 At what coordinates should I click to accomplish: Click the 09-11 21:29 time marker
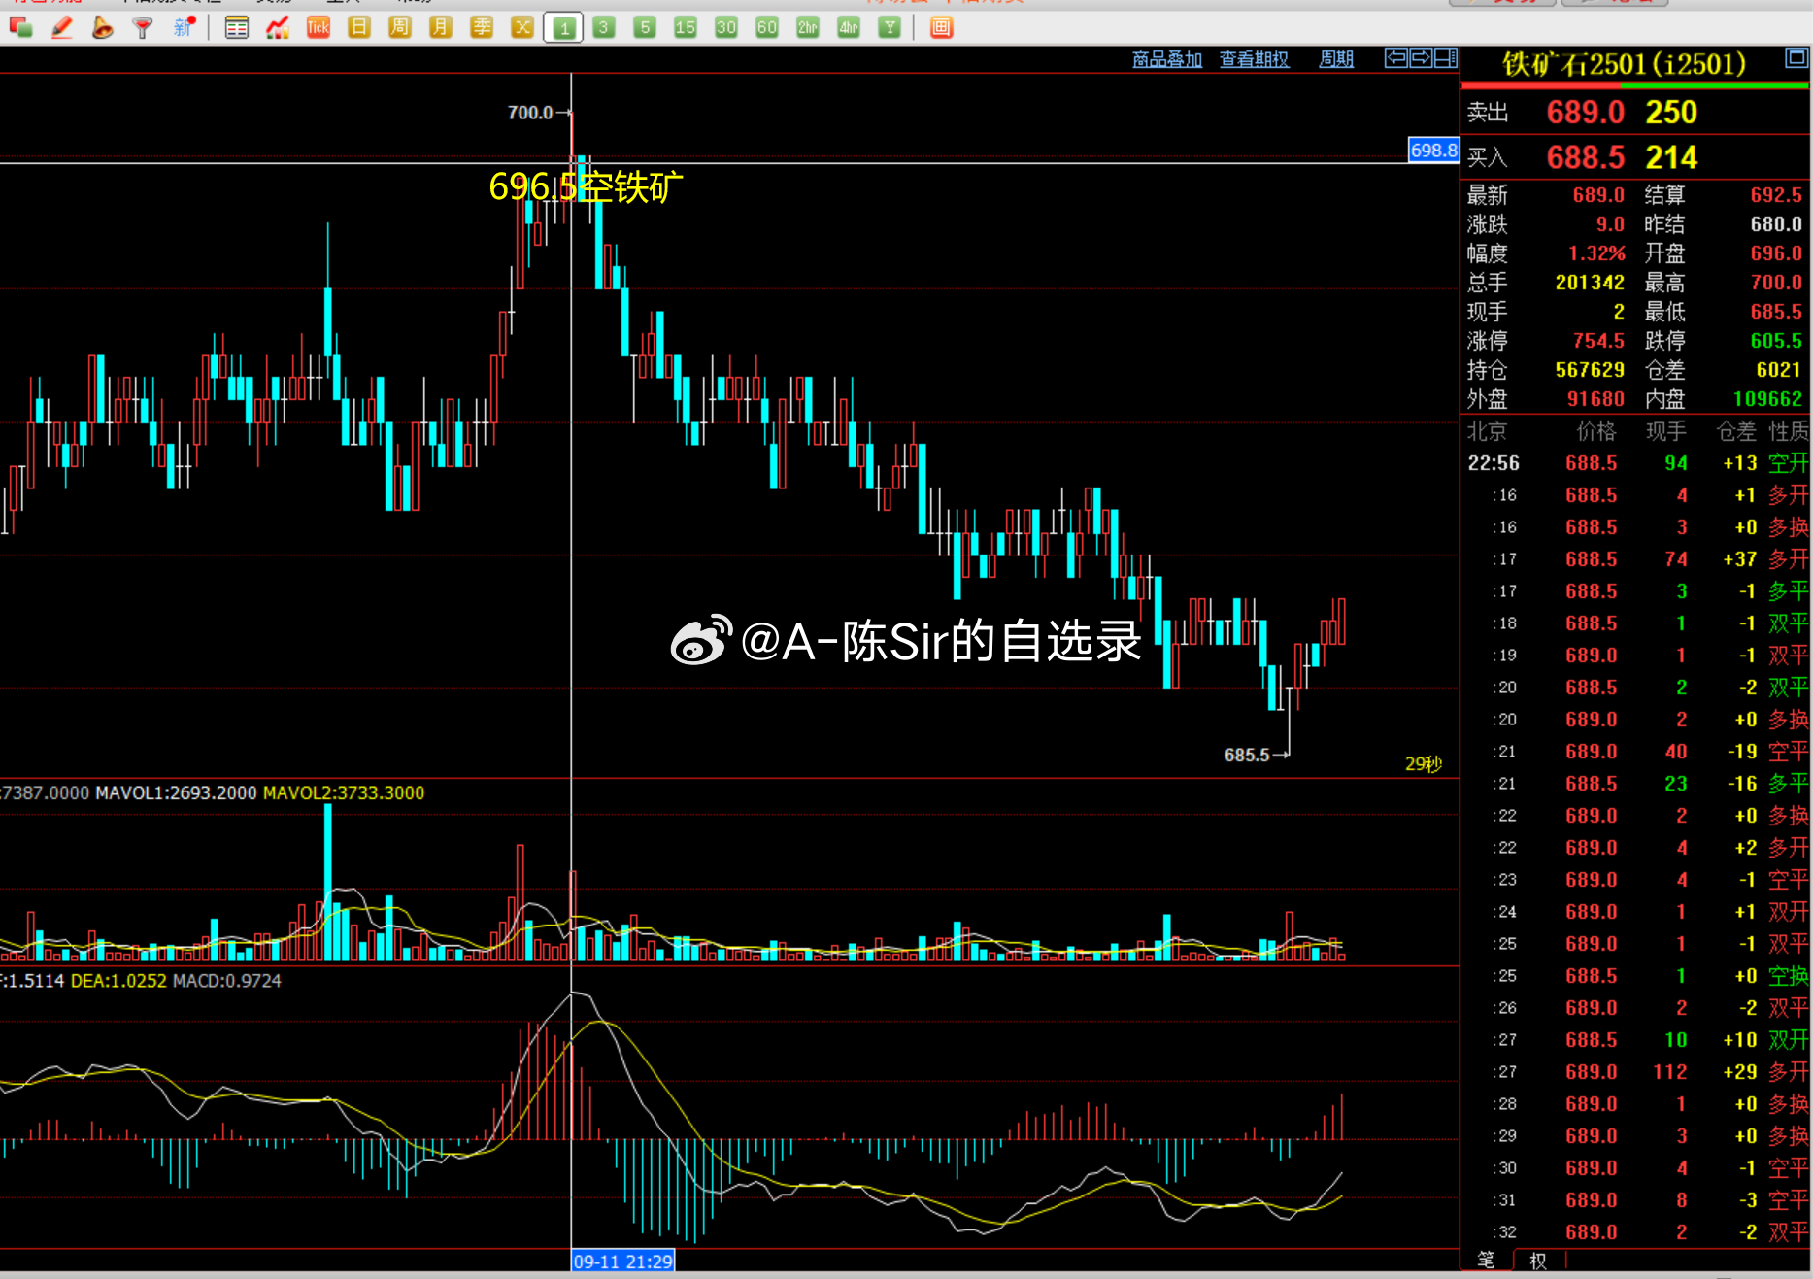pos(623,1262)
